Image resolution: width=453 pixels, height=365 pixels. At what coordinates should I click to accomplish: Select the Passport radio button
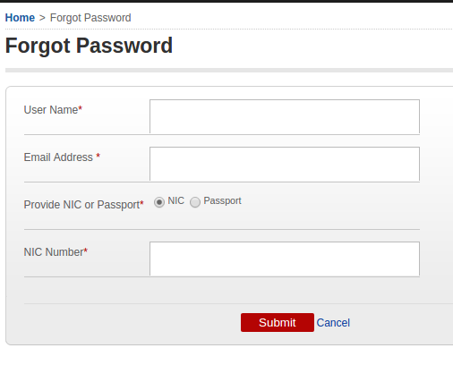[x=195, y=202]
